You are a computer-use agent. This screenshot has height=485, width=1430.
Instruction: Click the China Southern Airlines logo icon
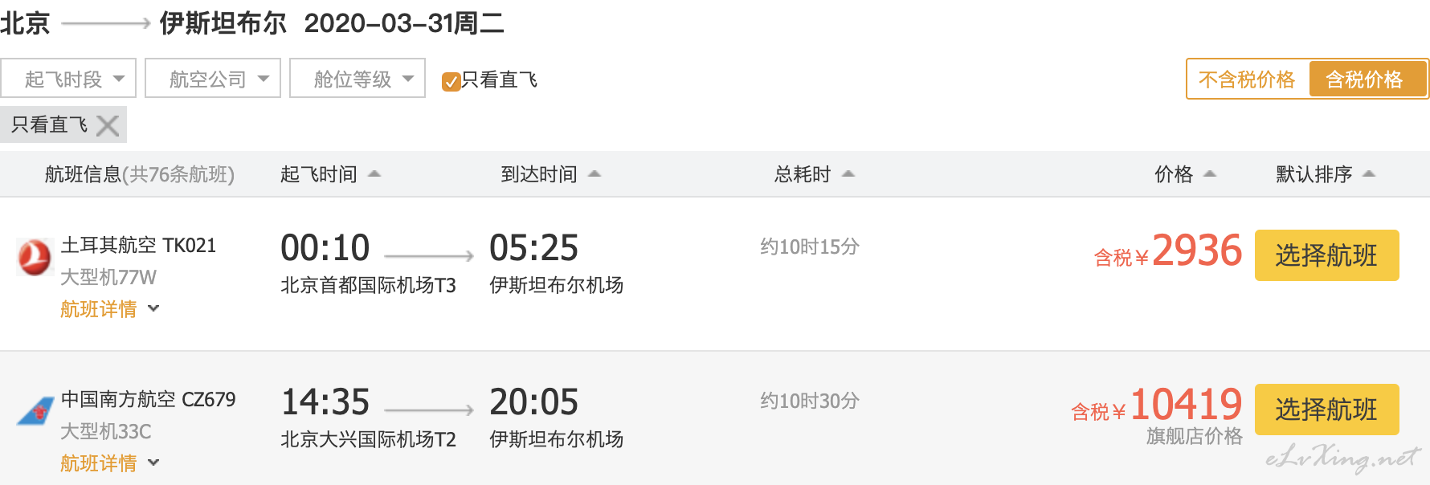pos(35,412)
